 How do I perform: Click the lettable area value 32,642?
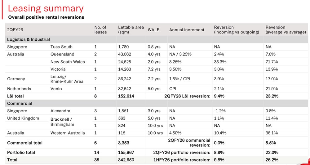(x=125, y=89)
